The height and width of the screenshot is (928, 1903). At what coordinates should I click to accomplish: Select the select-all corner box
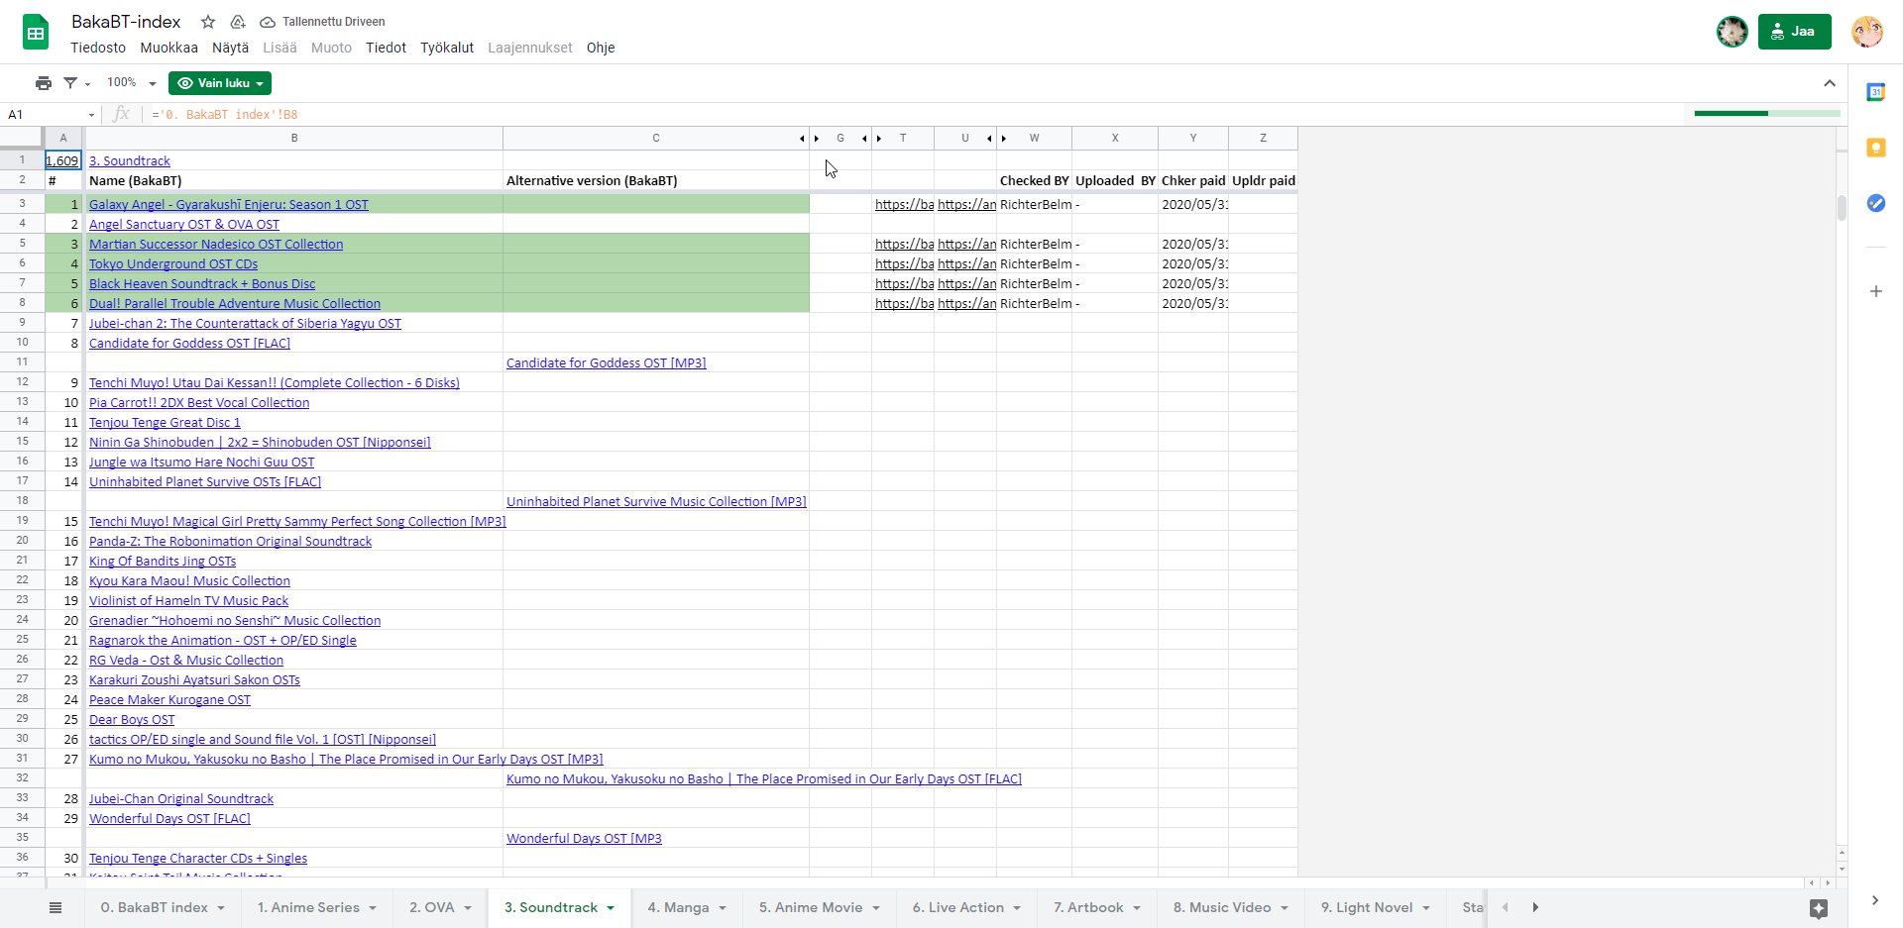coord(22,138)
